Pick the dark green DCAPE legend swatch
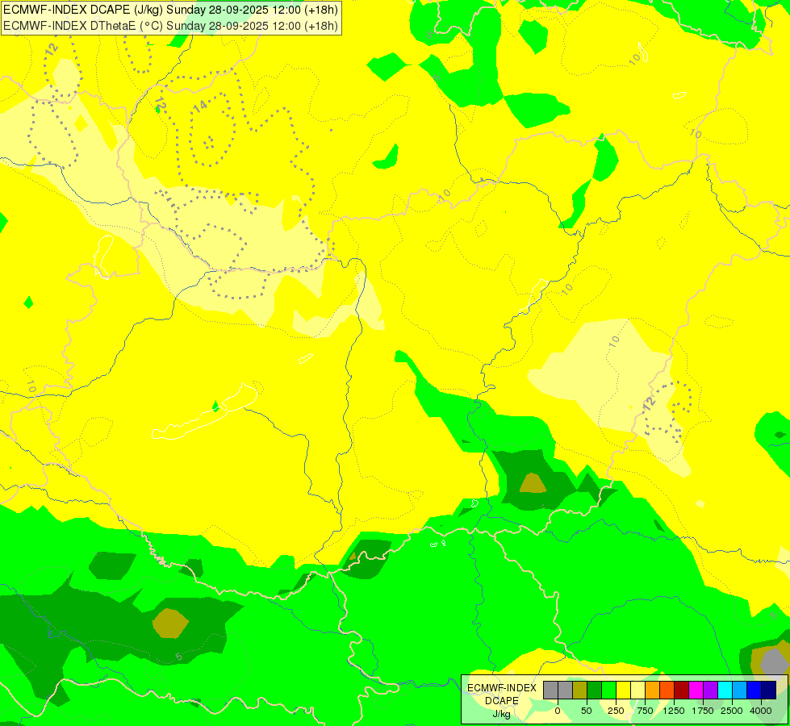790x726 pixels. [594, 690]
